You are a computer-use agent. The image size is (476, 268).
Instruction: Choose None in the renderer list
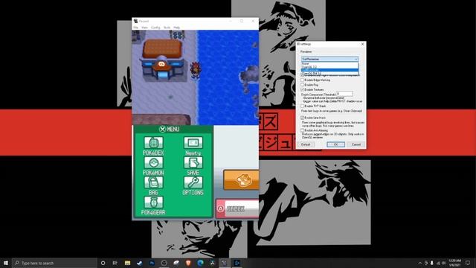(x=329, y=64)
